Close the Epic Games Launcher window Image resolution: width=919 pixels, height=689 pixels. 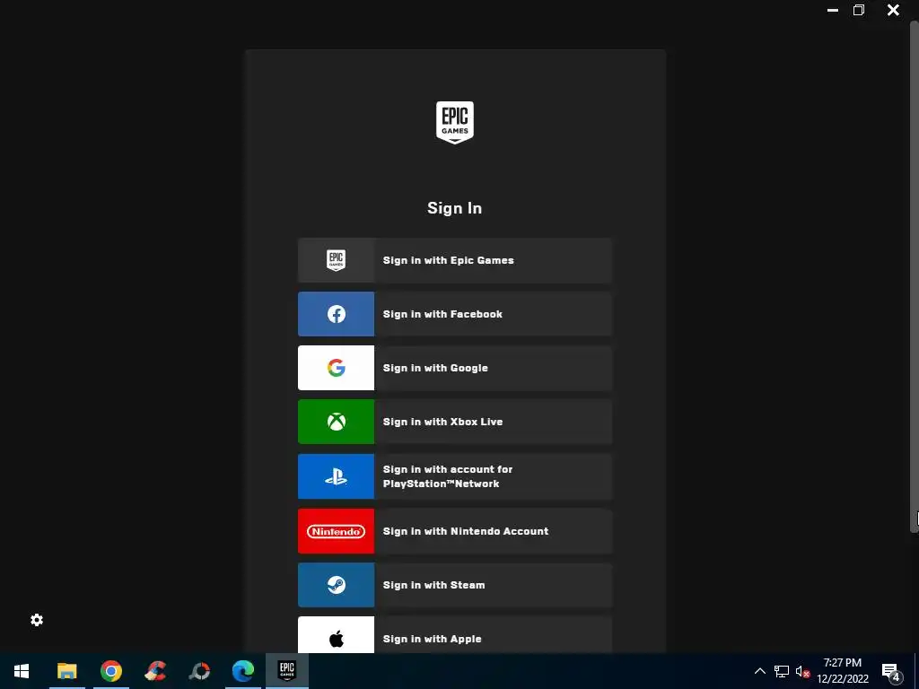(x=893, y=10)
